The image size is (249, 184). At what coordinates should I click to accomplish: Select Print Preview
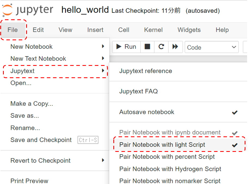click(55, 181)
